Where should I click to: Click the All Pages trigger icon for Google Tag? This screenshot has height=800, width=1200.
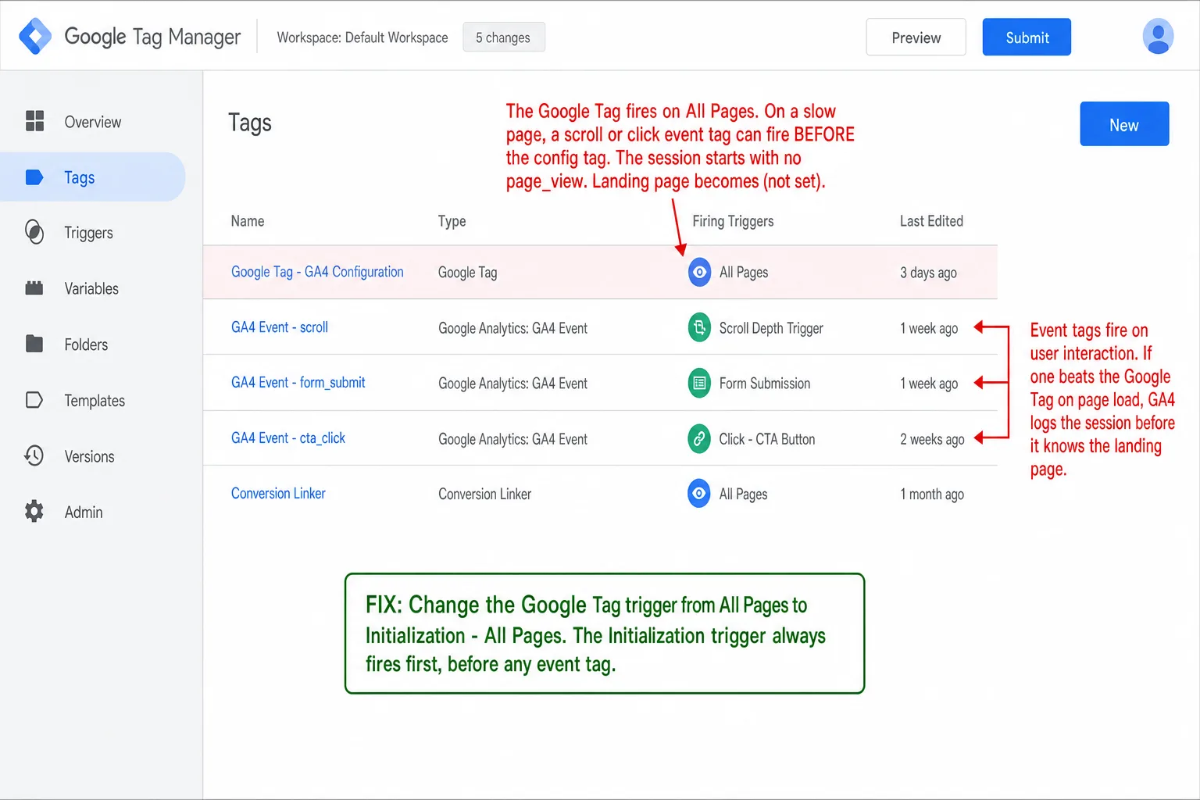[699, 272]
